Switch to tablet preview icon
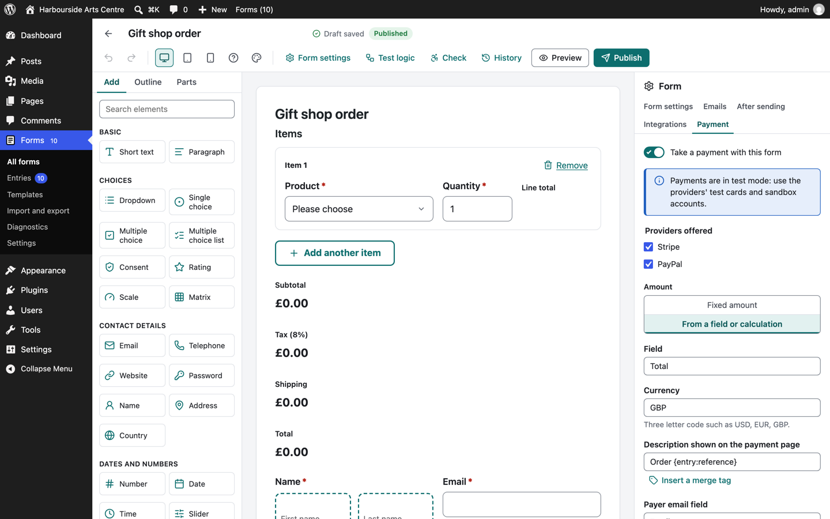 click(x=187, y=58)
